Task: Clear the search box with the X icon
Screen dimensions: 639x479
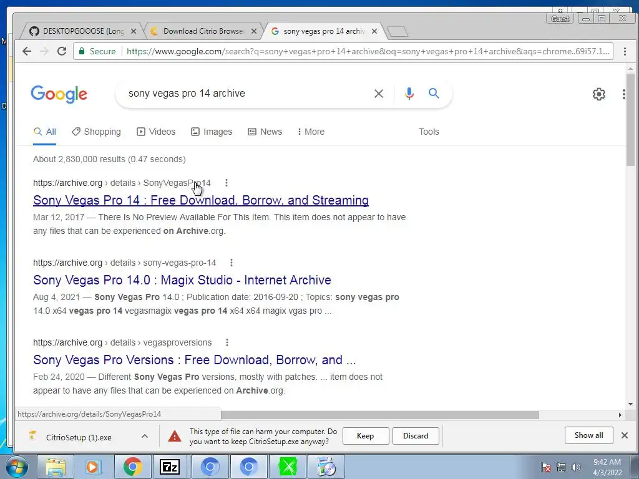Action: click(379, 94)
